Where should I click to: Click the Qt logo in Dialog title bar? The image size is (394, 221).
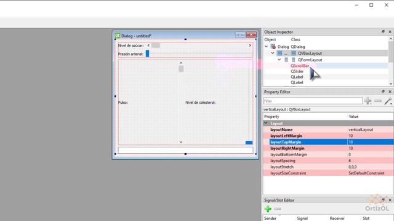pyautogui.click(x=118, y=36)
